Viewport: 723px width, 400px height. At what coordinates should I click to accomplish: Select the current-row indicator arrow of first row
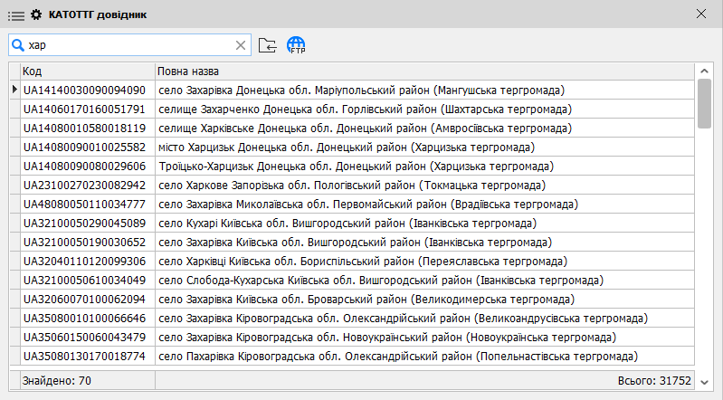[14, 90]
